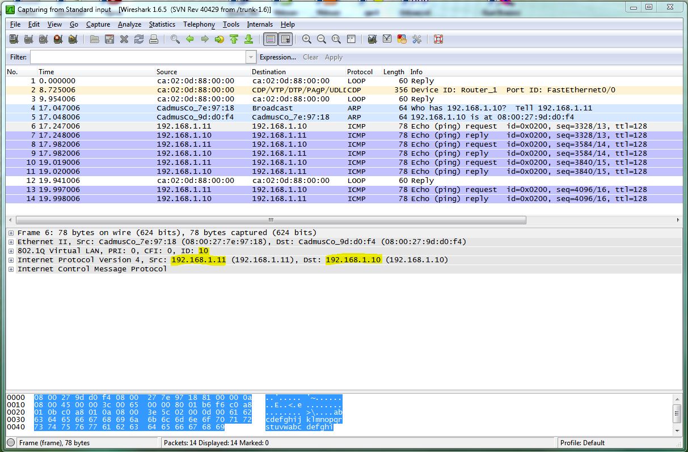The image size is (688, 452).
Task: Start a new live capture
Action: tap(43, 39)
